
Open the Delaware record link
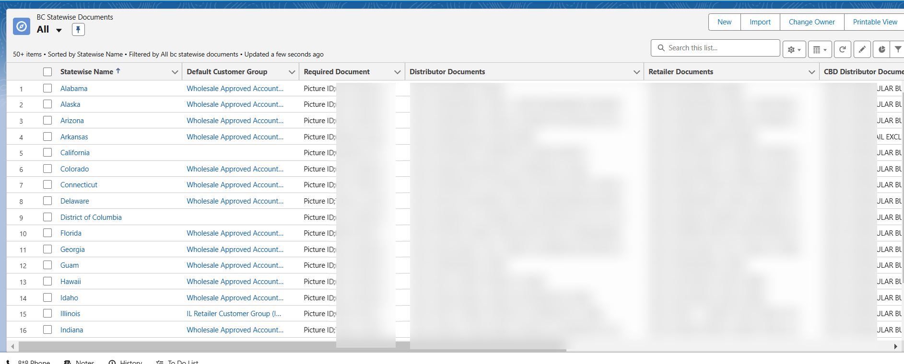coord(75,201)
